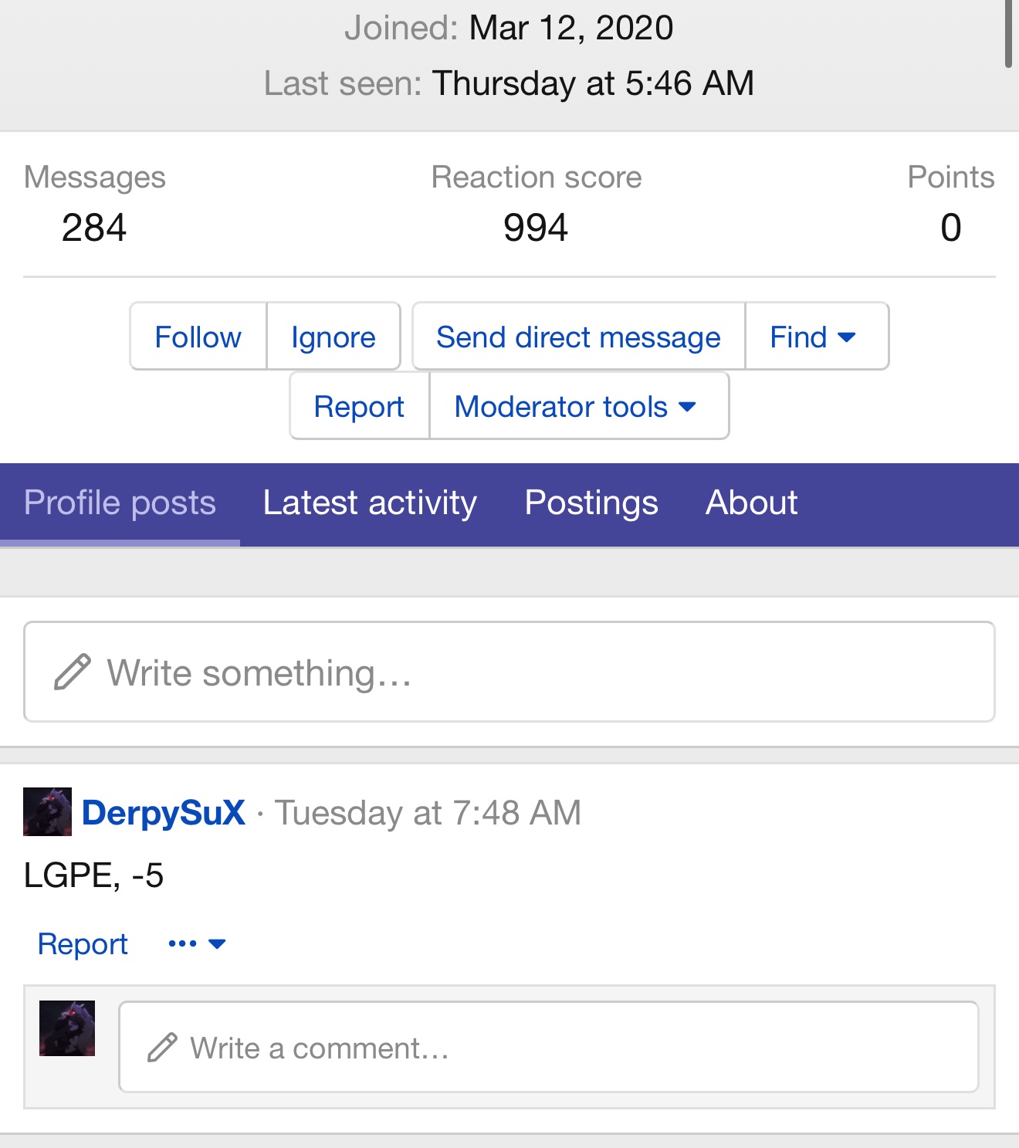The image size is (1019, 1148).
Task: Open DerpySuX username link
Action: tap(164, 812)
